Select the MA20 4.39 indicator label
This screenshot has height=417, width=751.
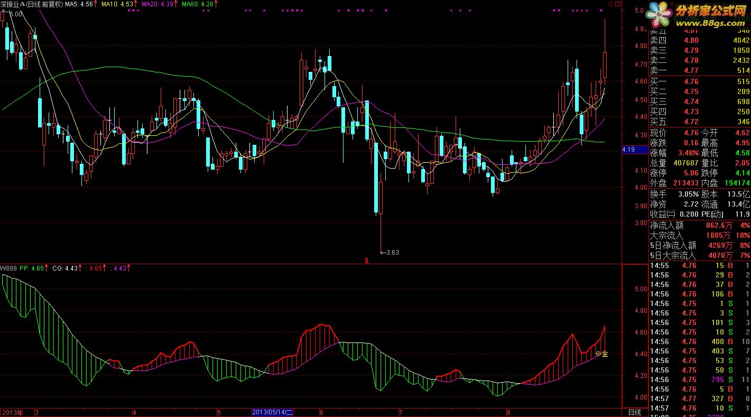click(x=158, y=4)
